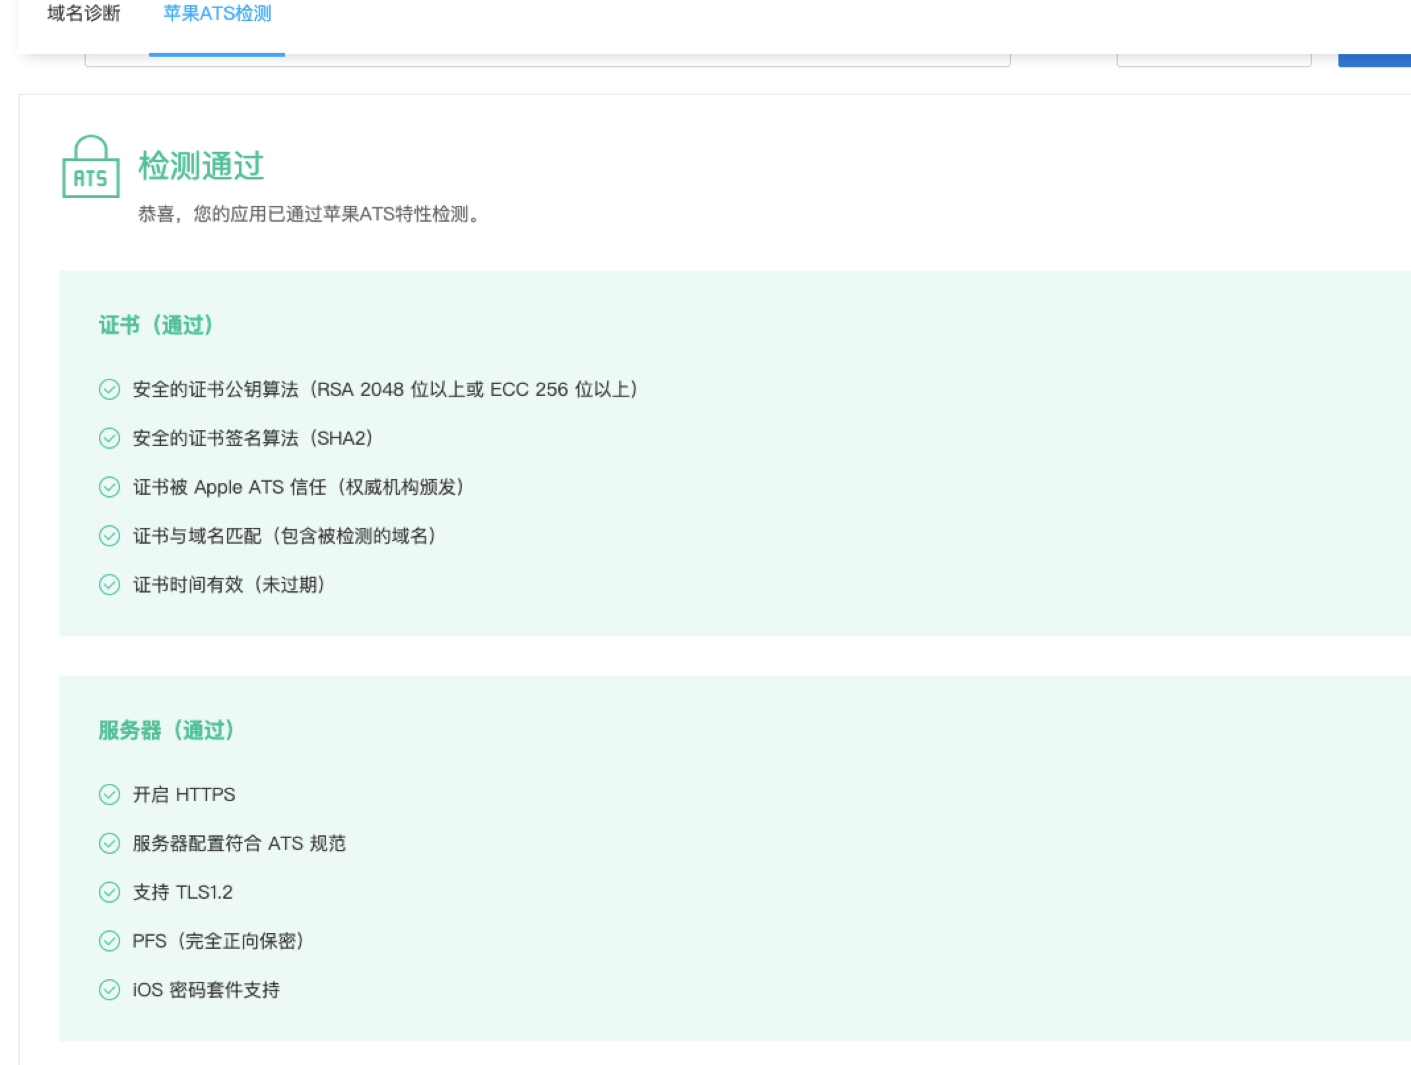Click check icon beside PFS 完全正向保密
1411x1065 pixels.
coord(110,941)
